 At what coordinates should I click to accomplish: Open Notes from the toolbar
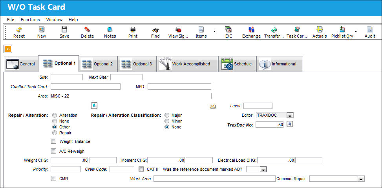(110, 30)
